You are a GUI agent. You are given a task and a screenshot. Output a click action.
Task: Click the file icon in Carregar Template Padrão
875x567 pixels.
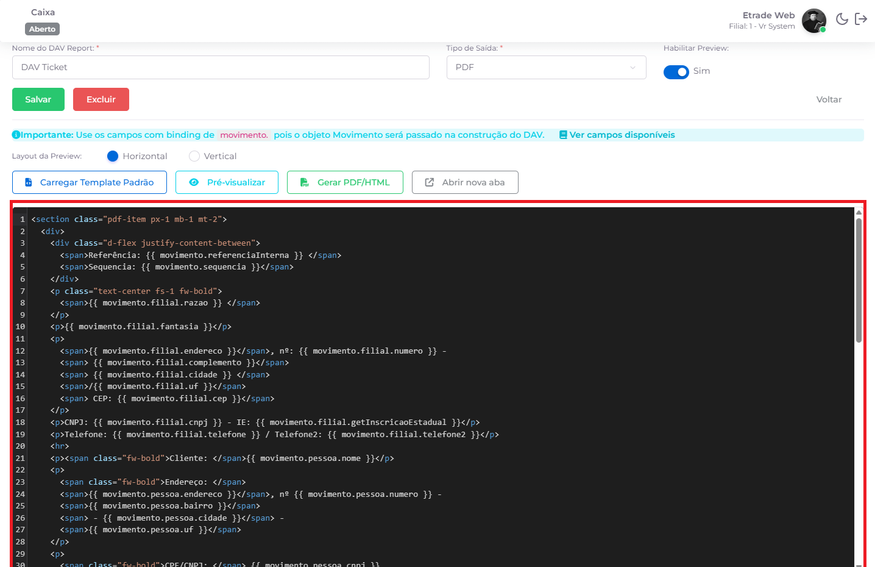(29, 182)
